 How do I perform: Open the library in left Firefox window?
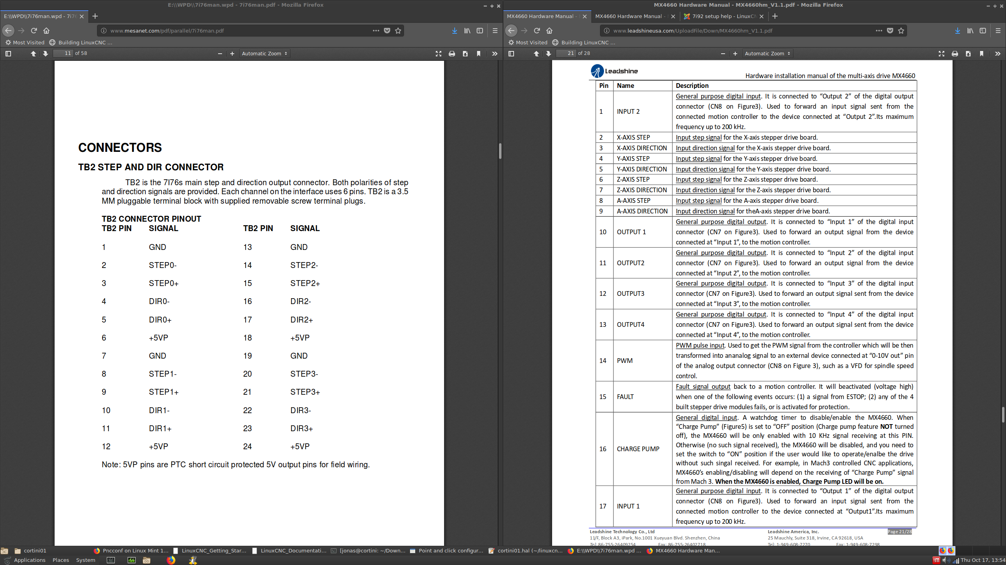pos(467,31)
